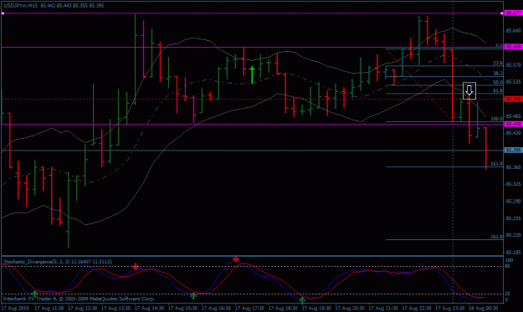523x312 pixels.
Task: Click the Fibonacci 38.2 level label
Action: coord(498,74)
